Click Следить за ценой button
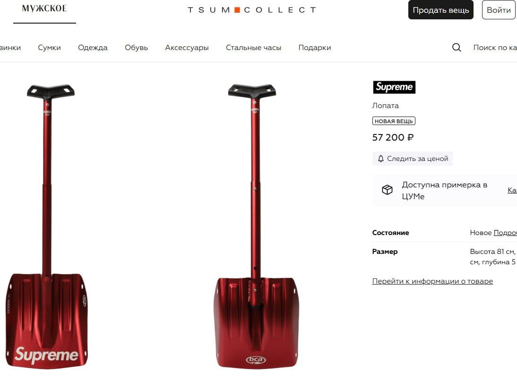 point(413,159)
